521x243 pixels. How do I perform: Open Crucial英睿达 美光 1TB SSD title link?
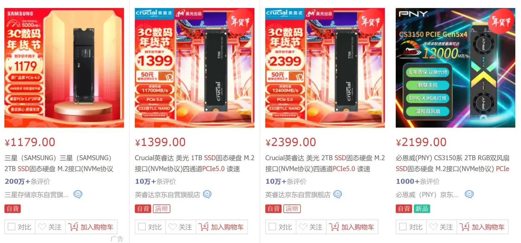195,163
